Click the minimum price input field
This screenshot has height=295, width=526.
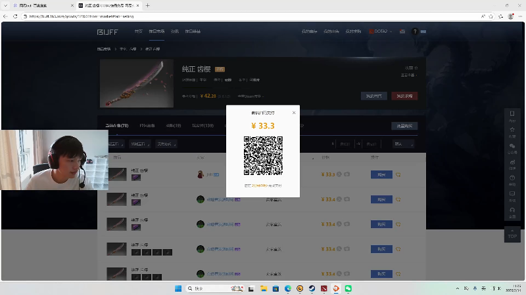click(x=345, y=144)
